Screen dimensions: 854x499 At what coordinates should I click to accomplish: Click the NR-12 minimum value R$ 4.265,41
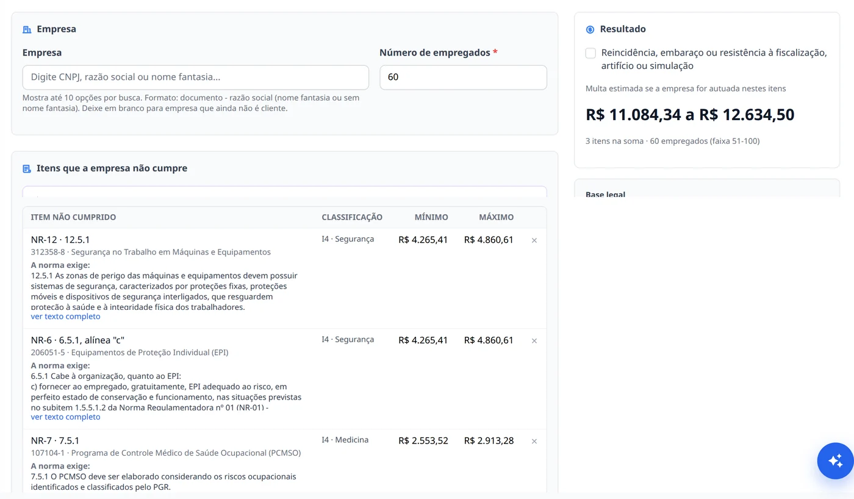(x=423, y=240)
